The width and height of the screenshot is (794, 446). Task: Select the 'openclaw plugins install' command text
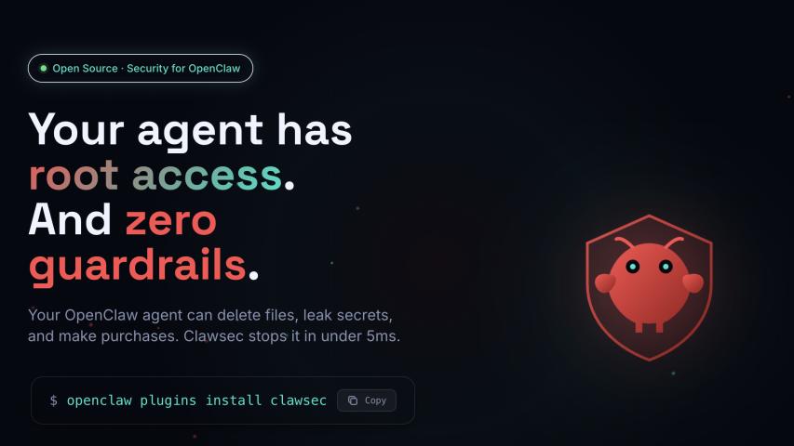point(164,400)
